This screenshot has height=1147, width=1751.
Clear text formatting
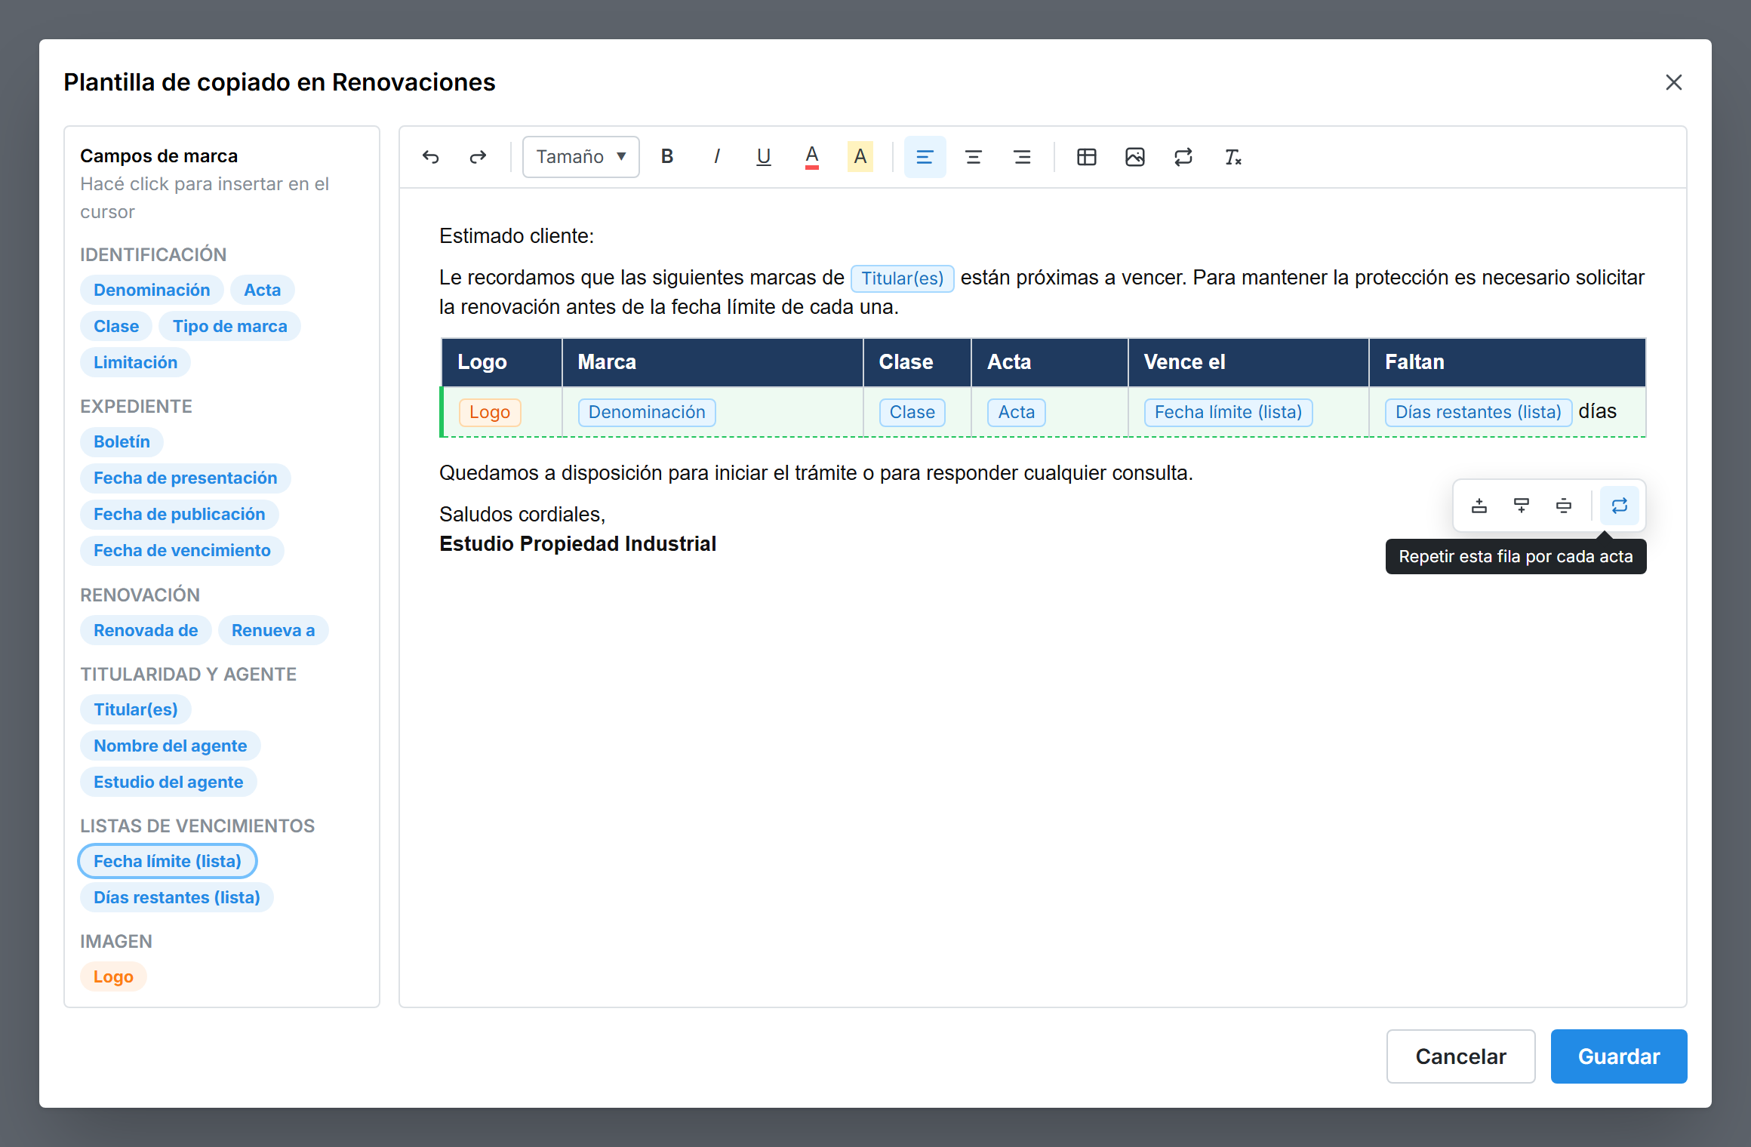click(x=1232, y=157)
